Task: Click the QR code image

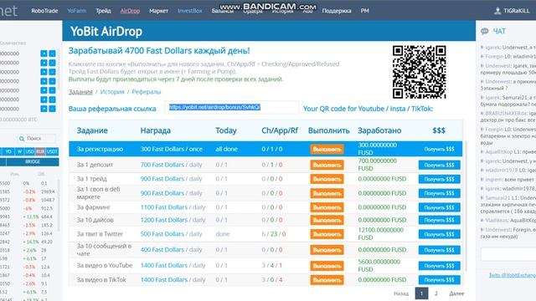Action: click(419, 72)
